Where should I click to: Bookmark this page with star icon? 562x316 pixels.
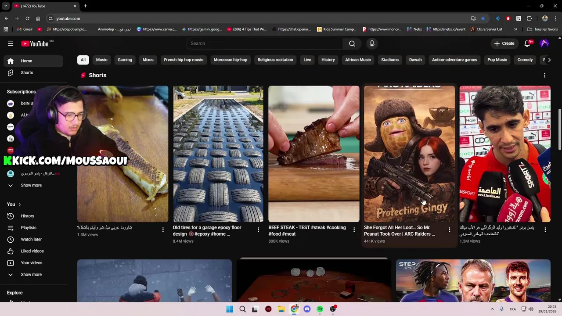(483, 18)
